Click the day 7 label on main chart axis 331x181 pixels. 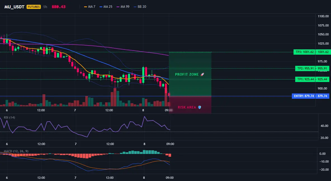click(x=75, y=110)
